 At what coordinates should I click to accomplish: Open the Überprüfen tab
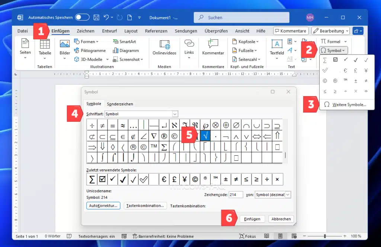(x=216, y=31)
